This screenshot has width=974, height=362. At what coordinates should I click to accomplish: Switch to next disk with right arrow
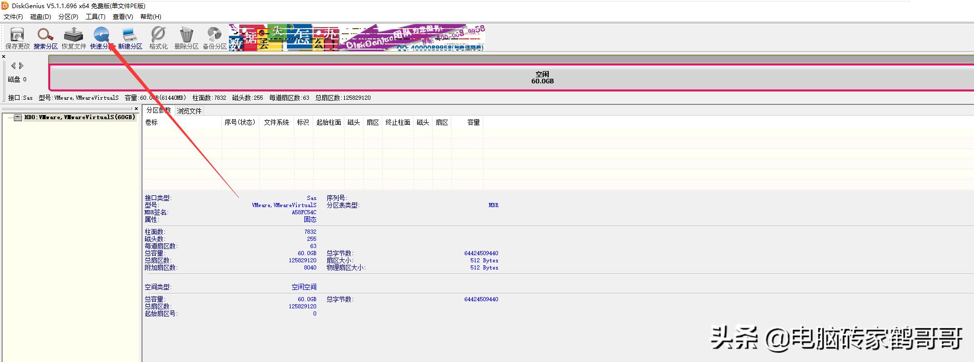pos(22,65)
